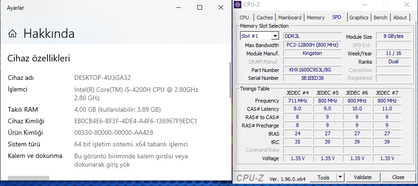Open the Mainboard tab
The image size is (418, 186).
pos(290,18)
